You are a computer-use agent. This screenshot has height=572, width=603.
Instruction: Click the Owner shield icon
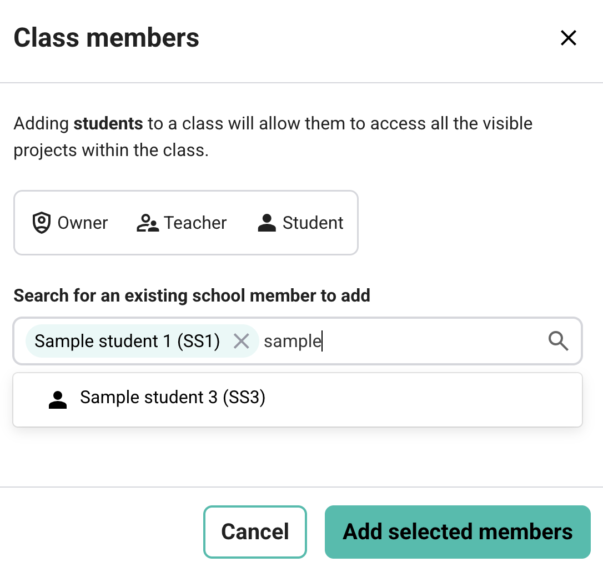(x=41, y=223)
